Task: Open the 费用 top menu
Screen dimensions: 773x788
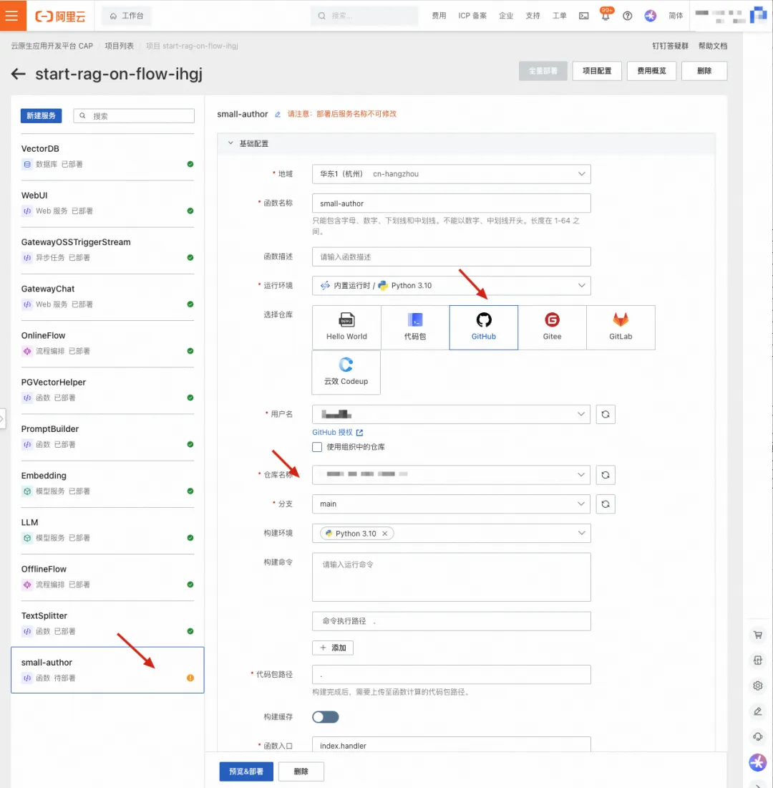Action: point(439,16)
